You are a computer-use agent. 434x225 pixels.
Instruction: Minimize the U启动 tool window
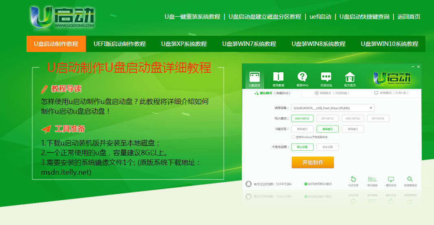point(413,67)
